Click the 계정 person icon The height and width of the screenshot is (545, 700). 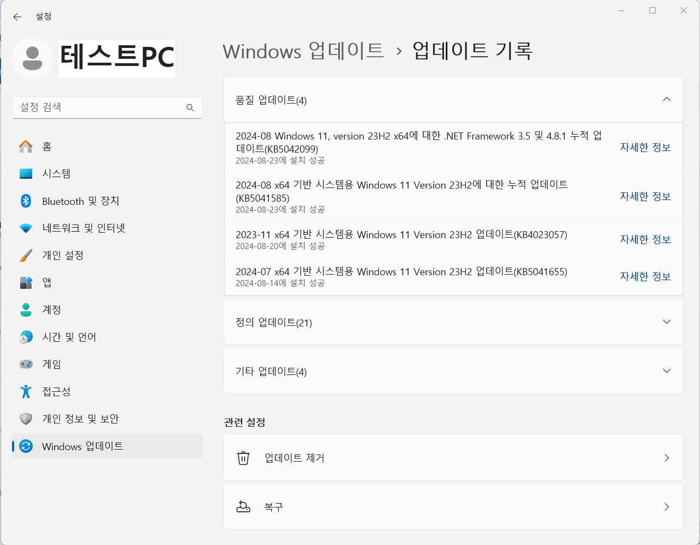[x=26, y=310]
